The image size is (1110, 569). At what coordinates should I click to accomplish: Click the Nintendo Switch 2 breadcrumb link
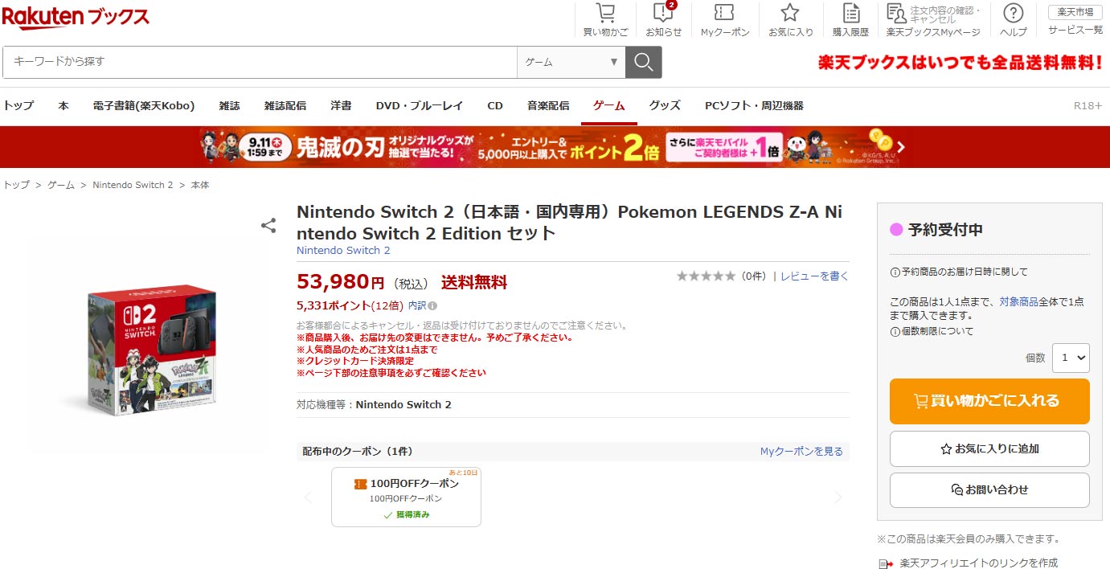(x=133, y=185)
